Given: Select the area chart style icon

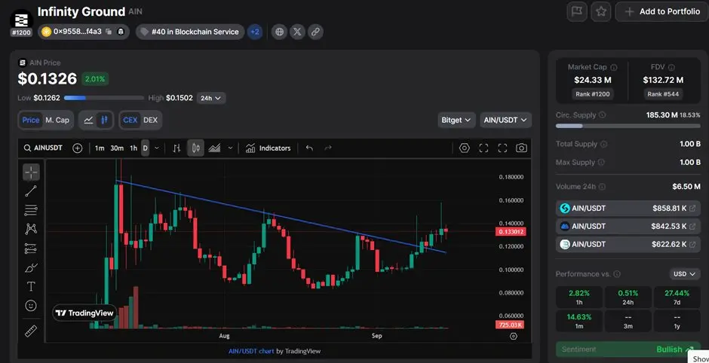Looking at the screenshot, I should 214,148.
